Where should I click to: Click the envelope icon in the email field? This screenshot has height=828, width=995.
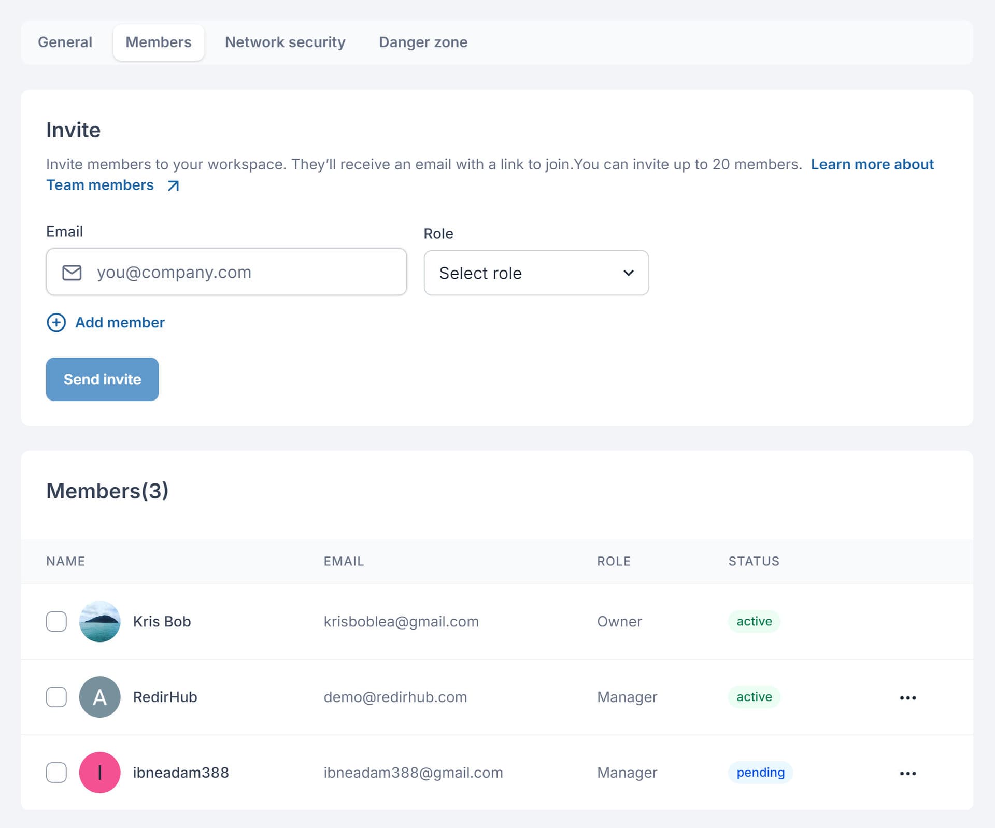click(71, 272)
